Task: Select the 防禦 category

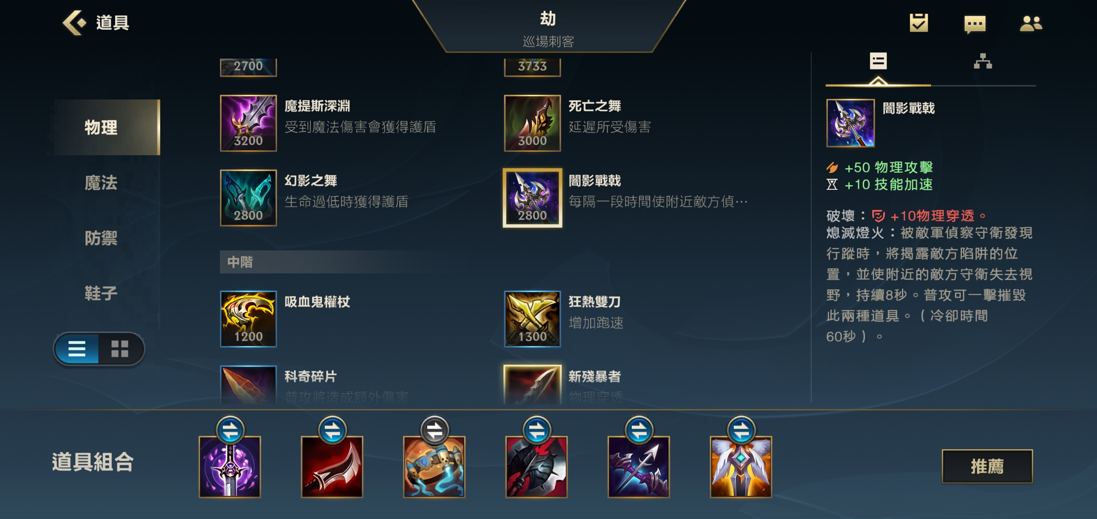Action: 101,238
